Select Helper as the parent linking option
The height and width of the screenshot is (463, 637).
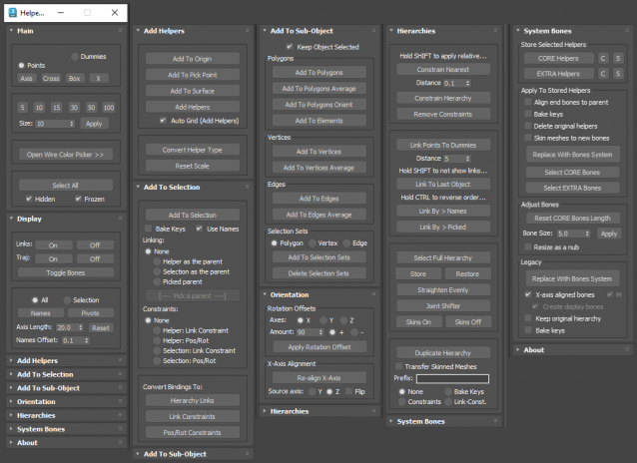click(157, 261)
